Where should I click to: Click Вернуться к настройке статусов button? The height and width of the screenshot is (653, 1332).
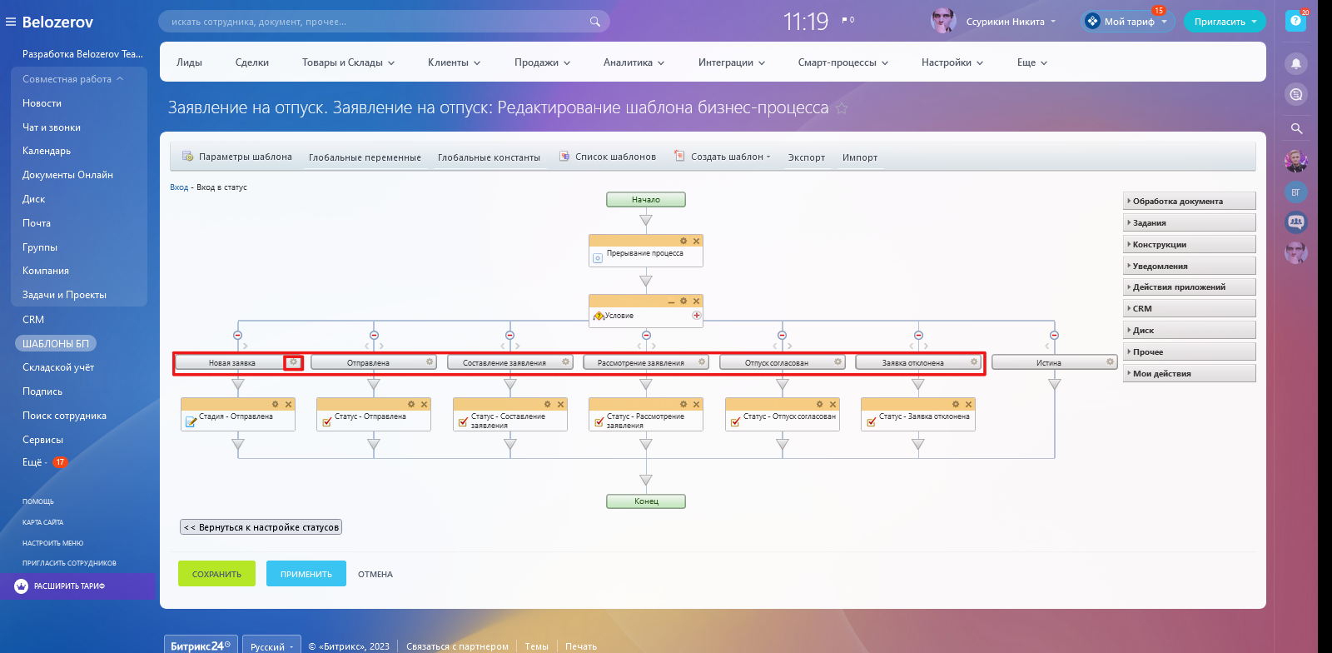[x=261, y=527]
